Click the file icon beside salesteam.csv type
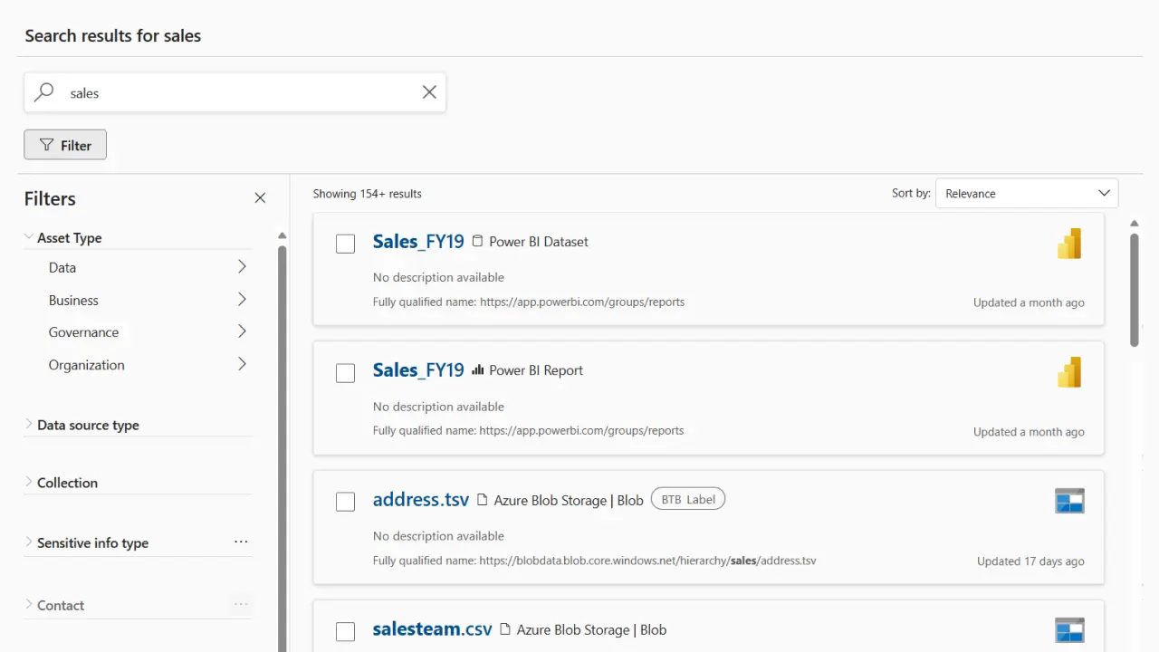1159x652 pixels. (506, 629)
